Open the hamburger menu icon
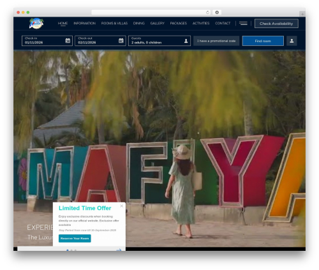319x270 pixels. [243, 23]
